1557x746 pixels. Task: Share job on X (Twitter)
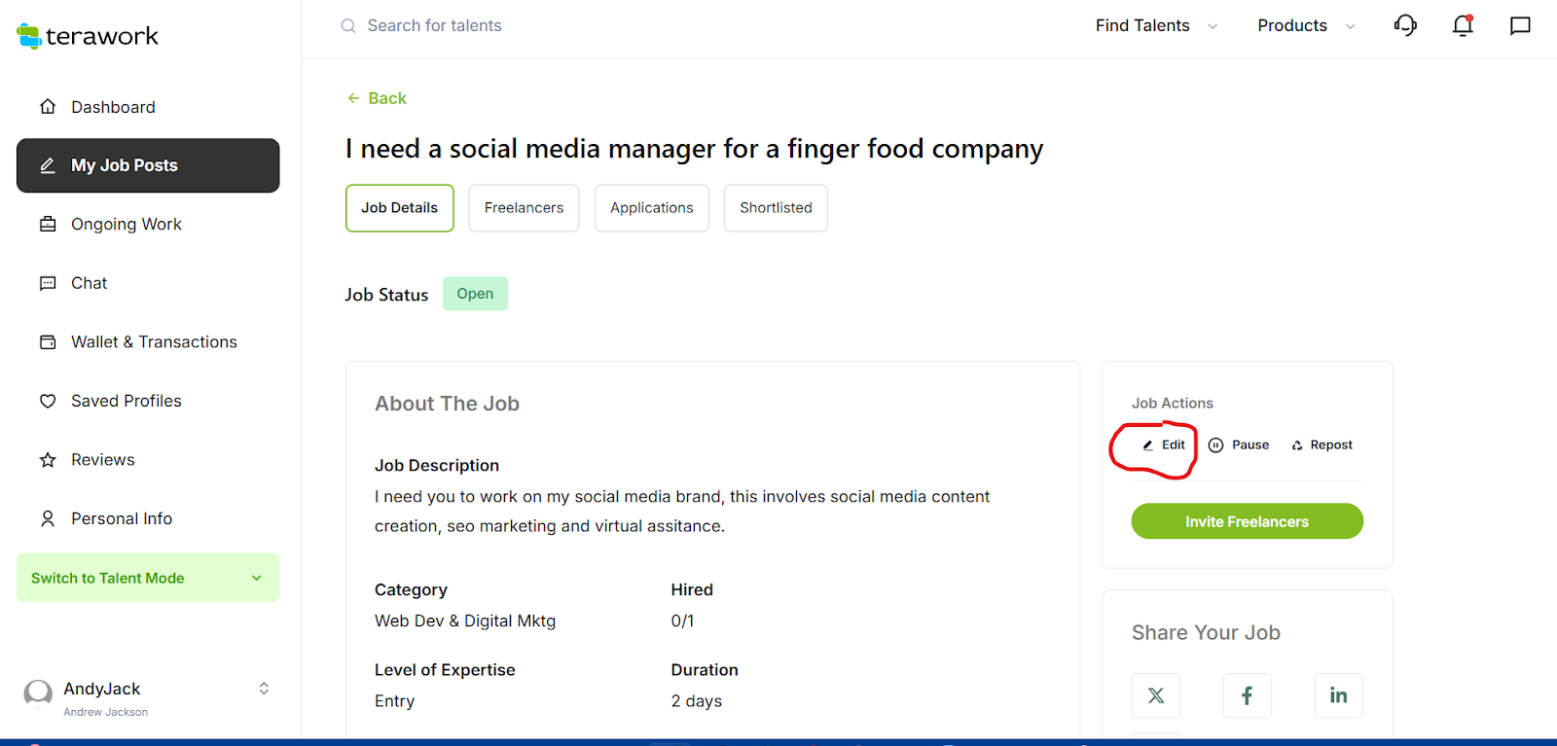[x=1156, y=695]
